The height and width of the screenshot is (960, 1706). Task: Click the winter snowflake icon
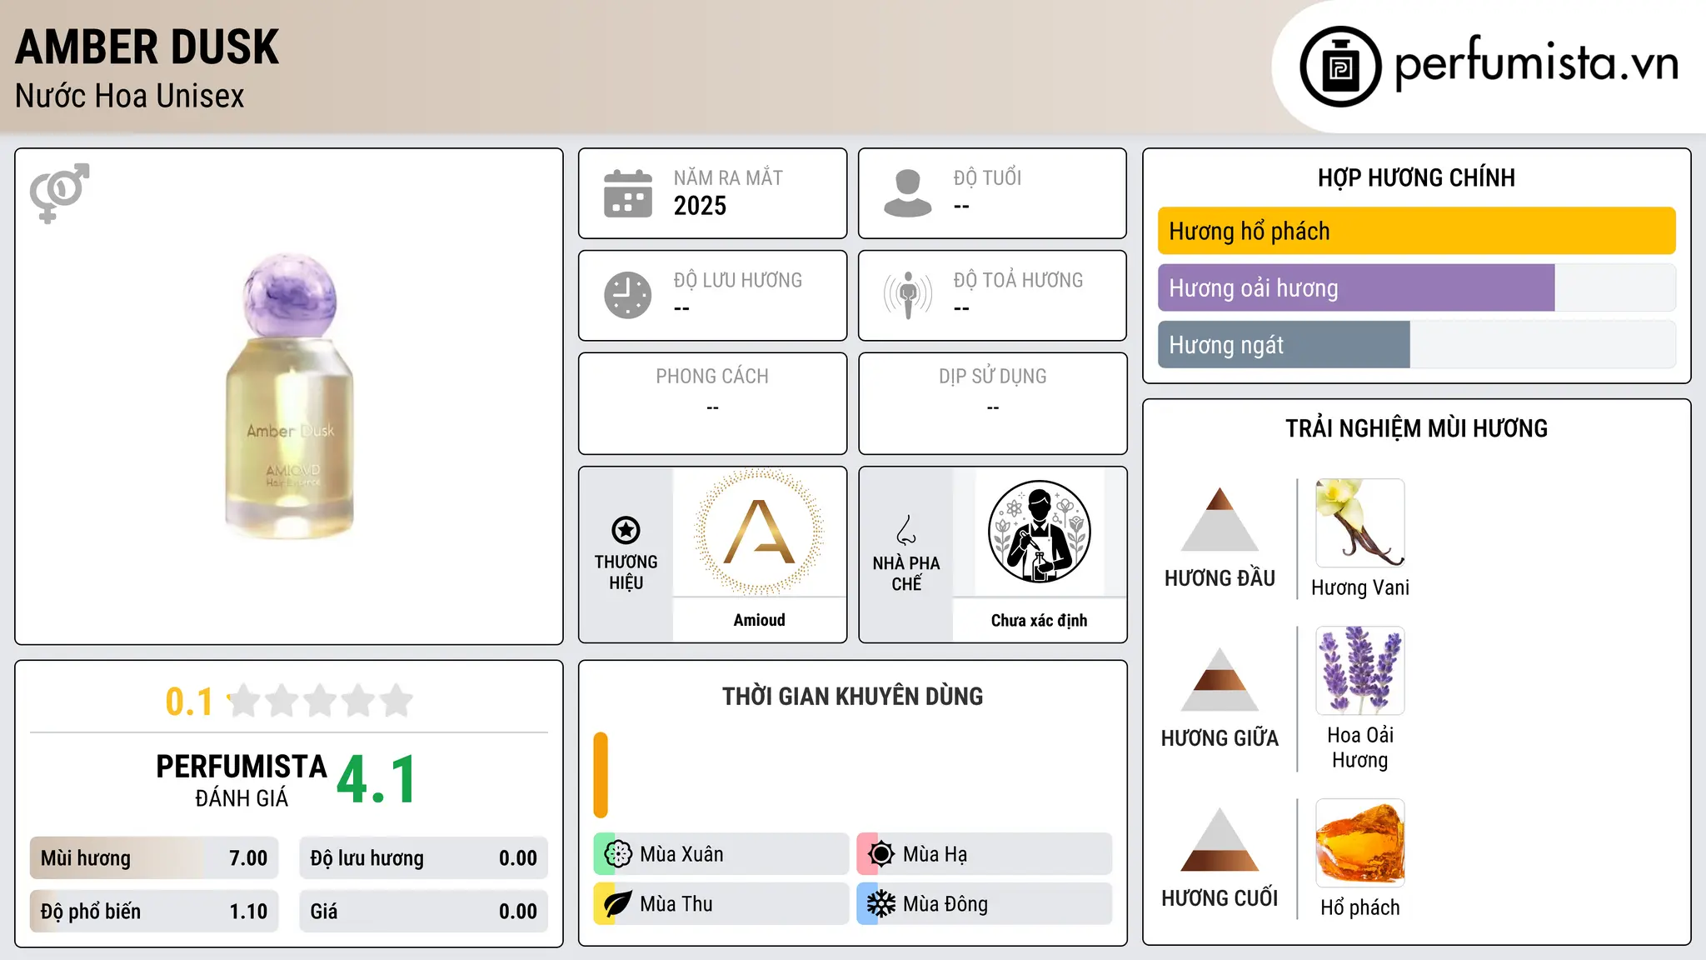coord(880,904)
